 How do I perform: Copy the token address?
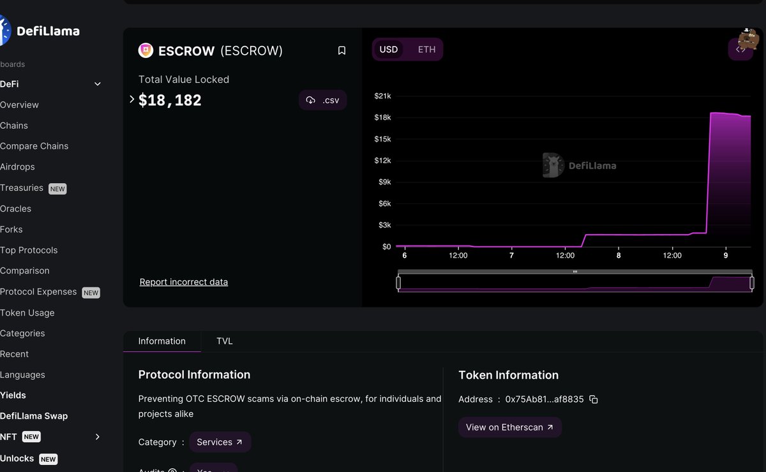pyautogui.click(x=594, y=399)
